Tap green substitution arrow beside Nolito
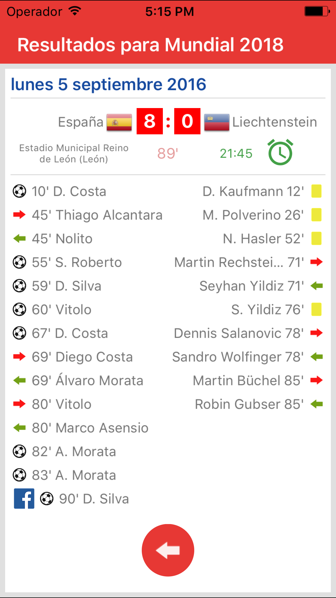 (x=19, y=239)
